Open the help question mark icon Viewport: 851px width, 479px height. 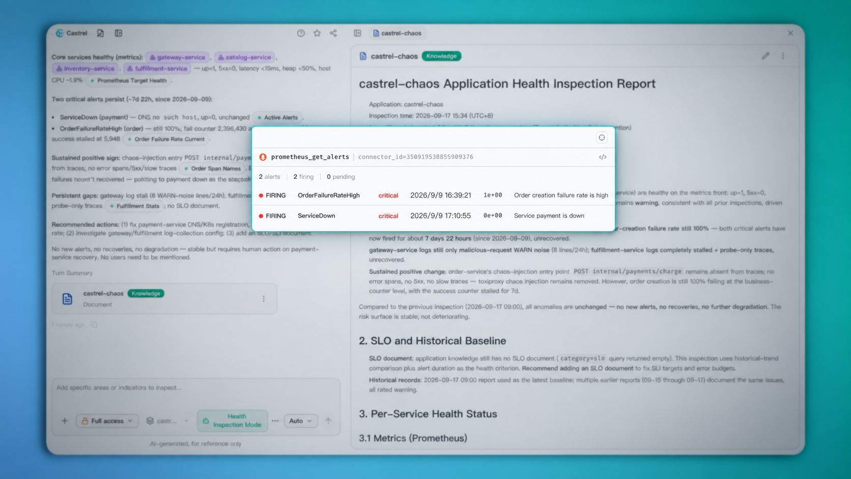tap(301, 33)
